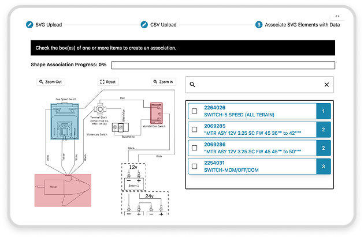The height and width of the screenshot is (238, 364).
Task: Click the SVG Upload step pencil icon
Action: (x=29, y=25)
